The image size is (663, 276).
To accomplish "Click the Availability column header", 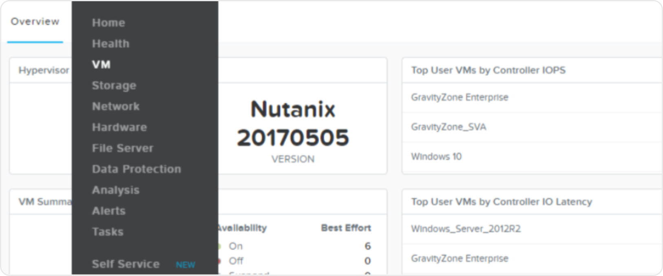I will [242, 228].
